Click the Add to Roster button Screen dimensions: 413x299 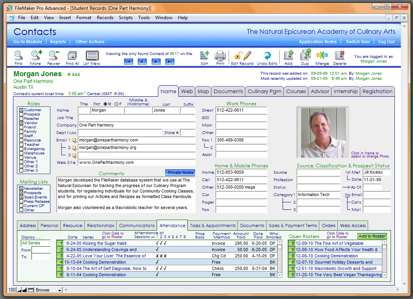[x=372, y=236]
